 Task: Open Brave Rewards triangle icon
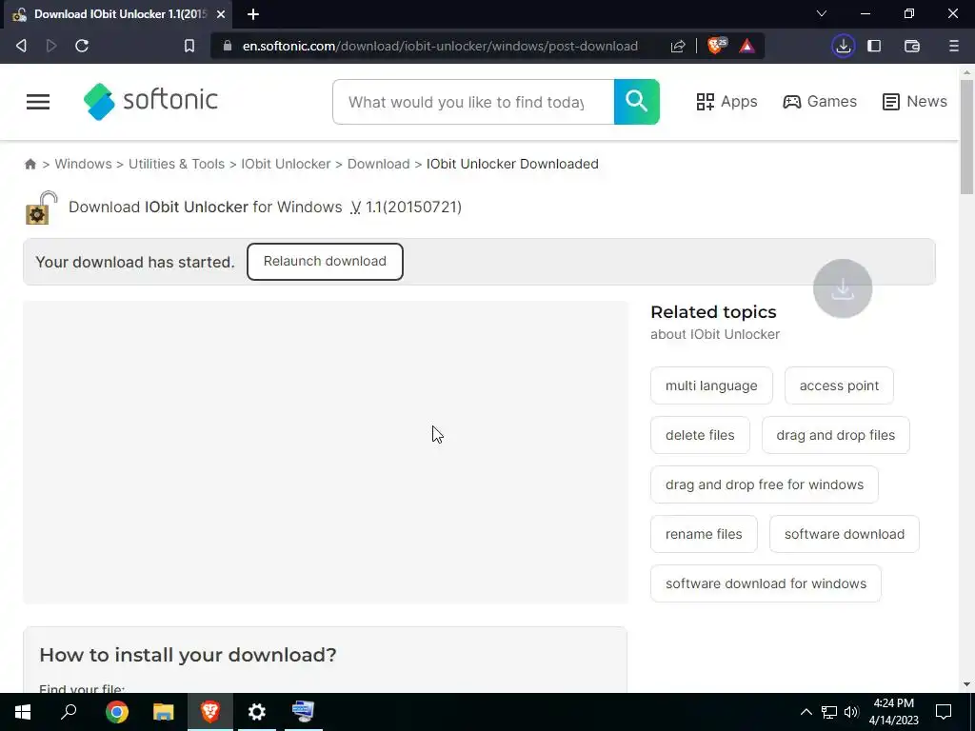point(746,46)
